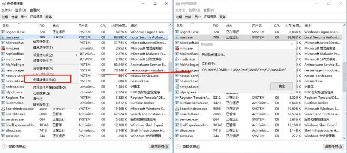Screen dimensions: 347x153
Task: Click rdpclip.exe icon in left window
Action: pyautogui.click(x=3, y=92)
